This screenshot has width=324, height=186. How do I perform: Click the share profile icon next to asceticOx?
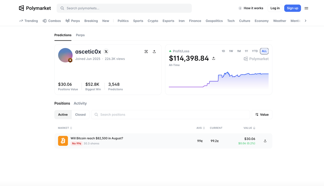click(x=154, y=51)
